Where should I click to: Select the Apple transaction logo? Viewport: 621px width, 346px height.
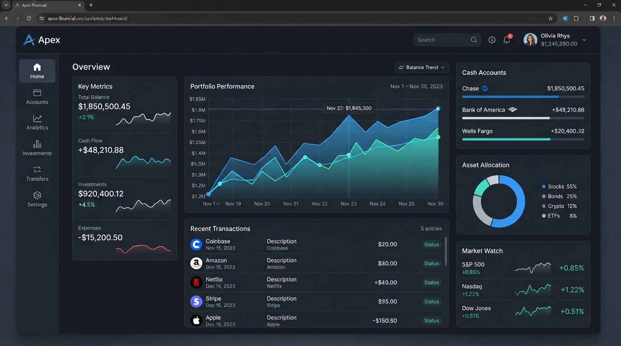196,320
